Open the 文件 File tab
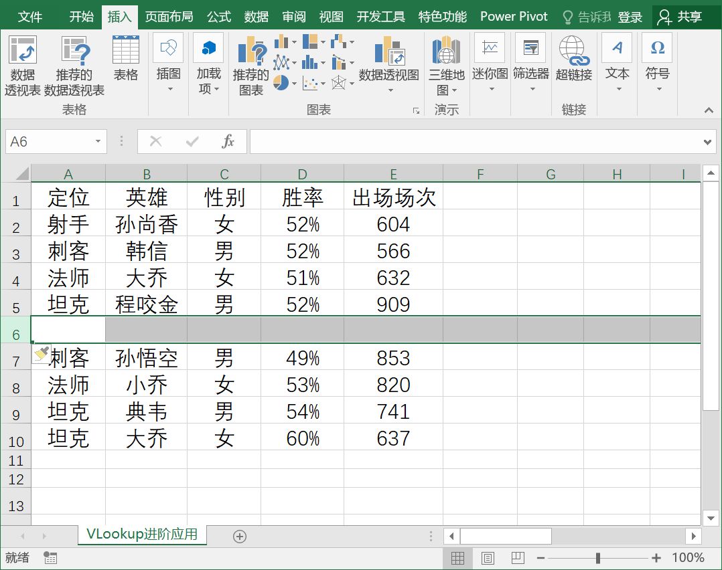The height and width of the screenshot is (570, 722). [30, 17]
